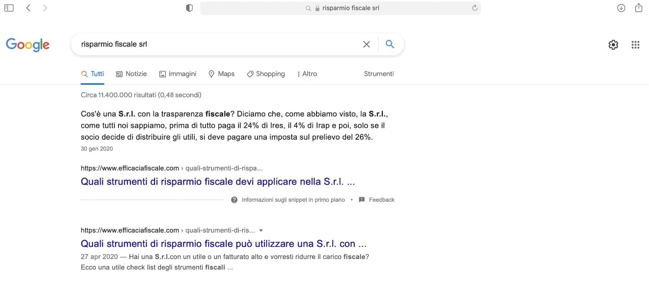Open 'Informazioni sugli snippet in primo piano'
Viewport: 649px width, 285px height.
293,200
